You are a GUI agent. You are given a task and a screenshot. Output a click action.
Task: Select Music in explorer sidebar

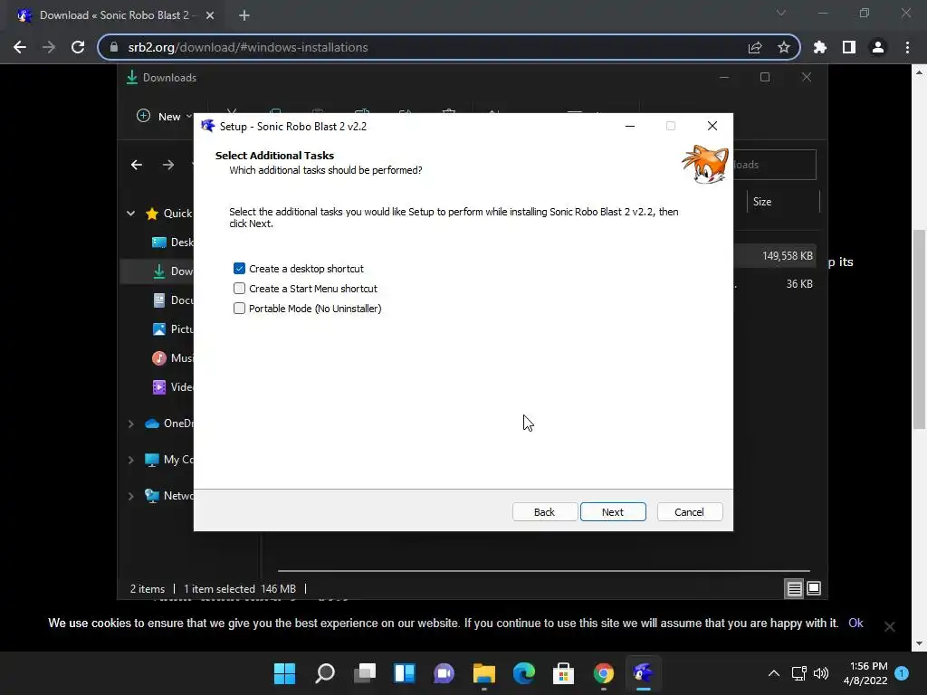172,358
